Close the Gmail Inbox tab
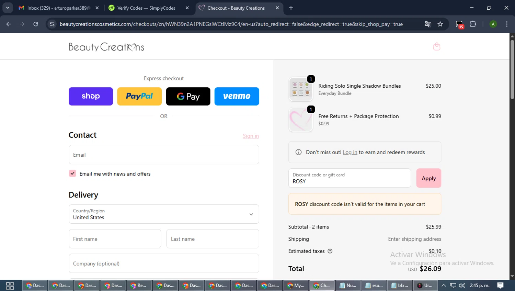 [x=97, y=8]
